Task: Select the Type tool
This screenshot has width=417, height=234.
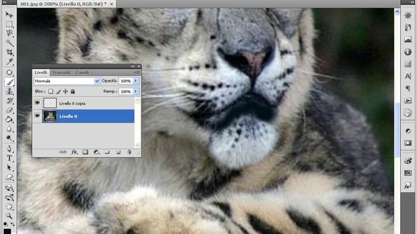Action: click(9, 158)
